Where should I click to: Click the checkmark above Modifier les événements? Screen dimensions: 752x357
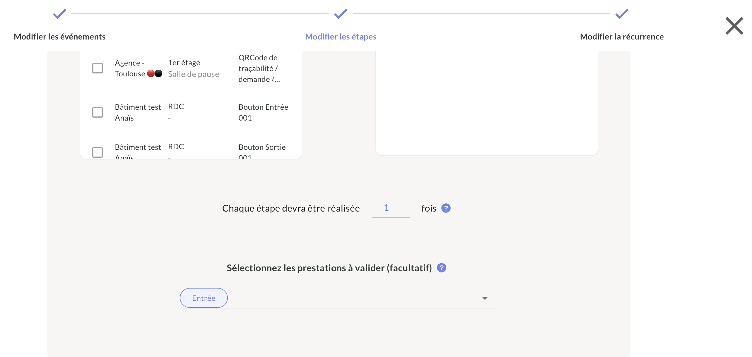(x=60, y=13)
